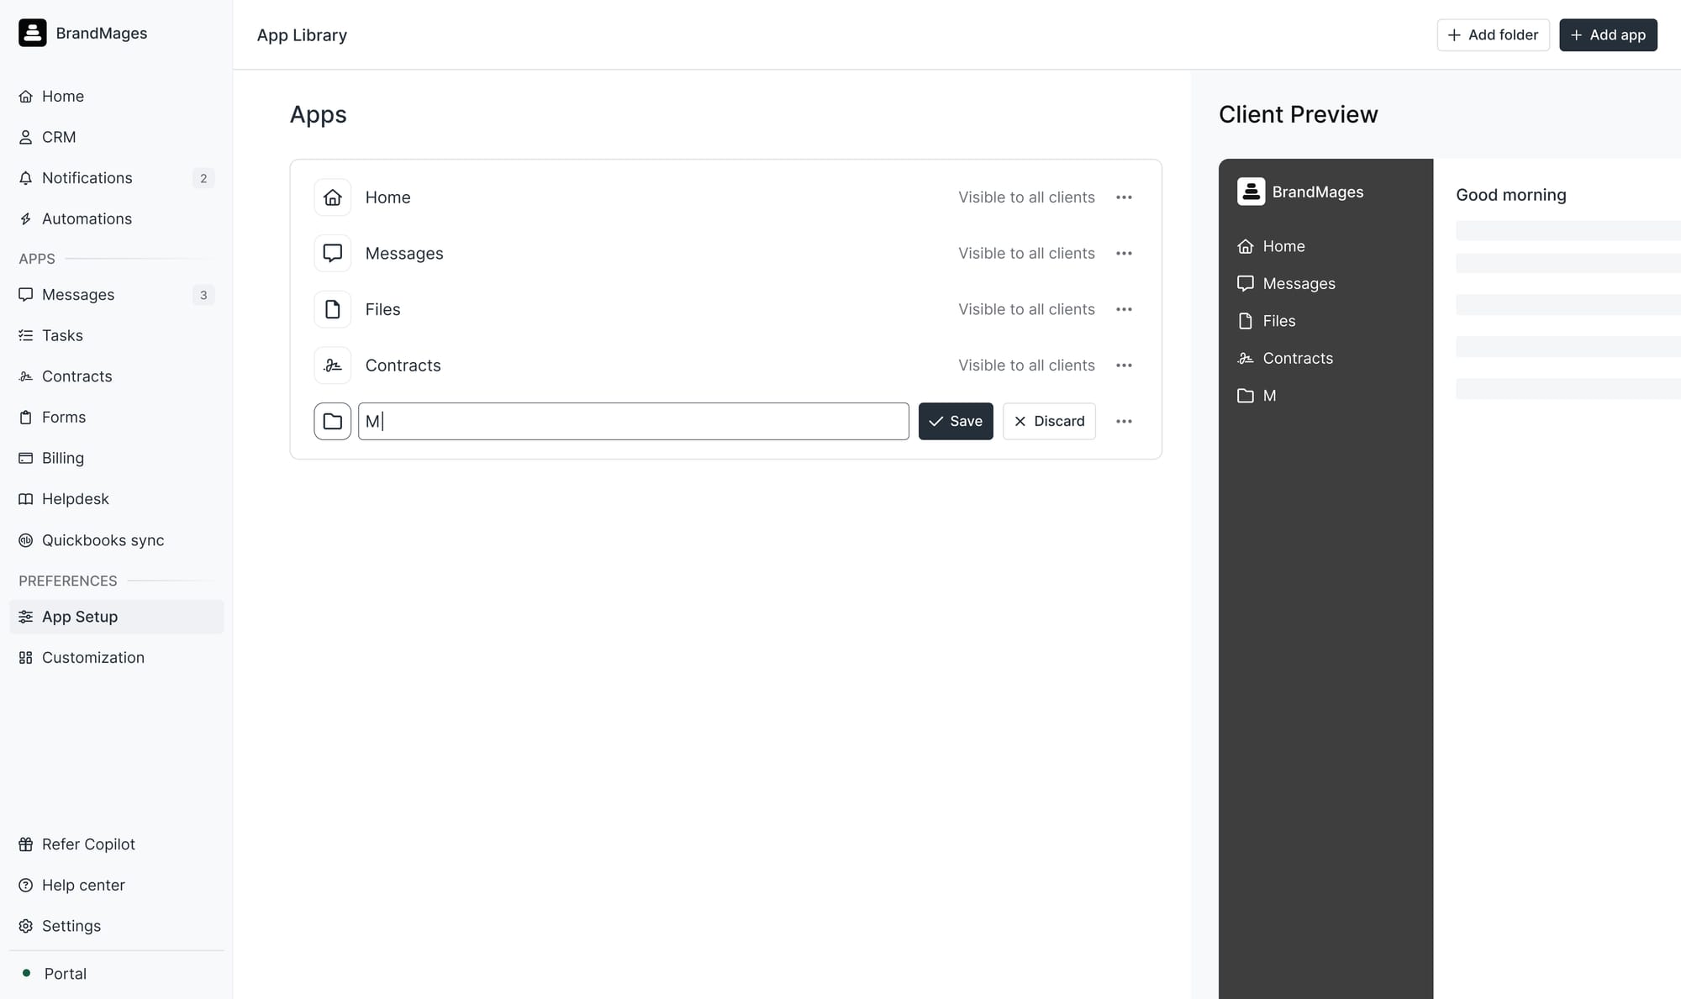Viewport: 1681px width, 999px height.
Task: Open Customization preferences
Action: click(x=92, y=657)
